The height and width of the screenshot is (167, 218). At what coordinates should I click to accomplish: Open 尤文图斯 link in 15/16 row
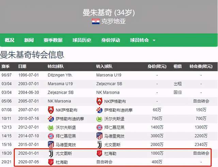click(112, 145)
